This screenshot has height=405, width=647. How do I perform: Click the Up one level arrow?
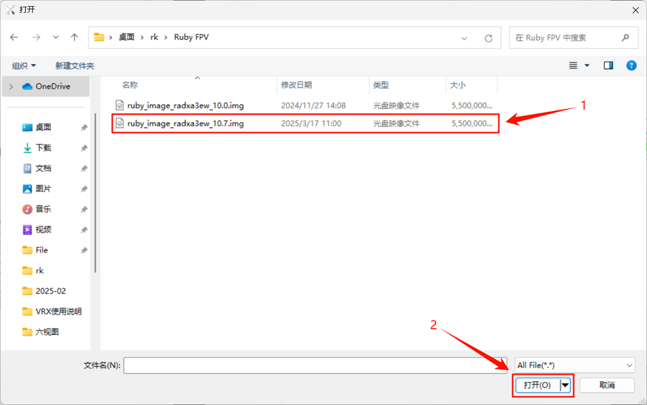74,37
